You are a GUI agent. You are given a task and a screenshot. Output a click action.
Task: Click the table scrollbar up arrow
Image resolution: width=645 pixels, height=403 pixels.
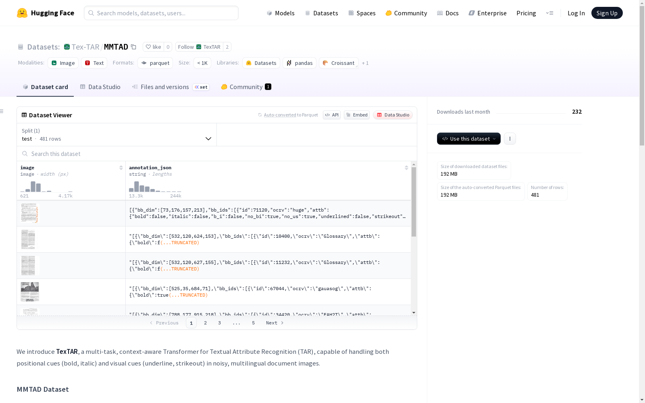coord(414,164)
